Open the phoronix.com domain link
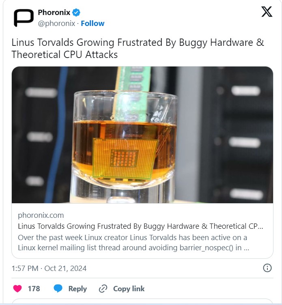The image size is (282, 305). [41, 215]
